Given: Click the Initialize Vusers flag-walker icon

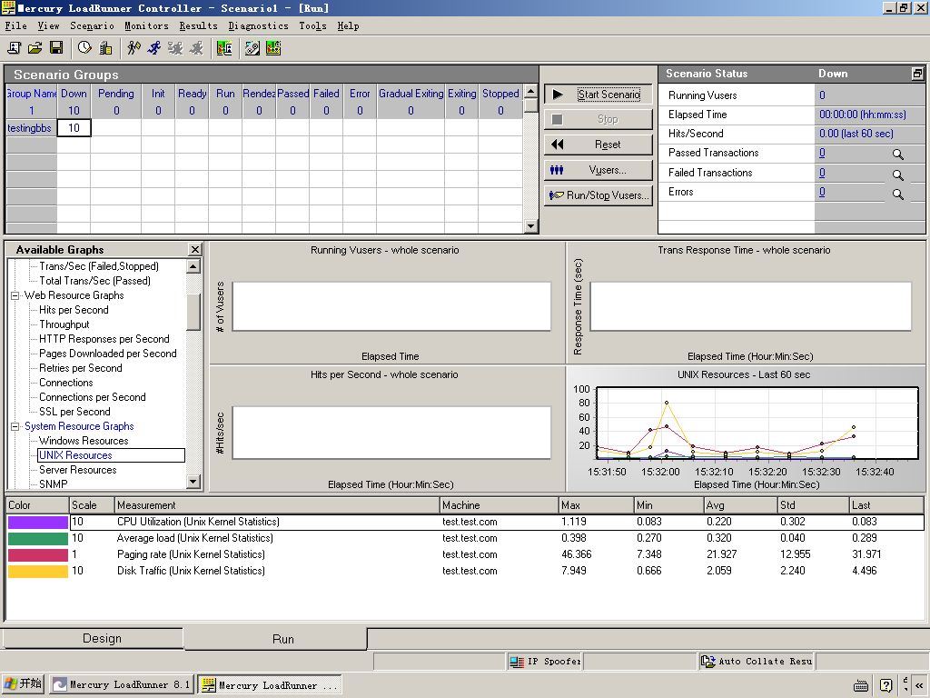Looking at the screenshot, I should [x=134, y=48].
